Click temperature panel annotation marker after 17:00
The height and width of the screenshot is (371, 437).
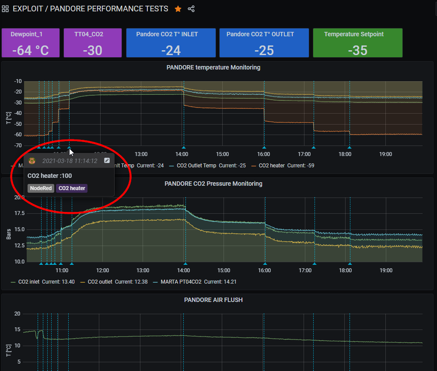tap(314, 147)
